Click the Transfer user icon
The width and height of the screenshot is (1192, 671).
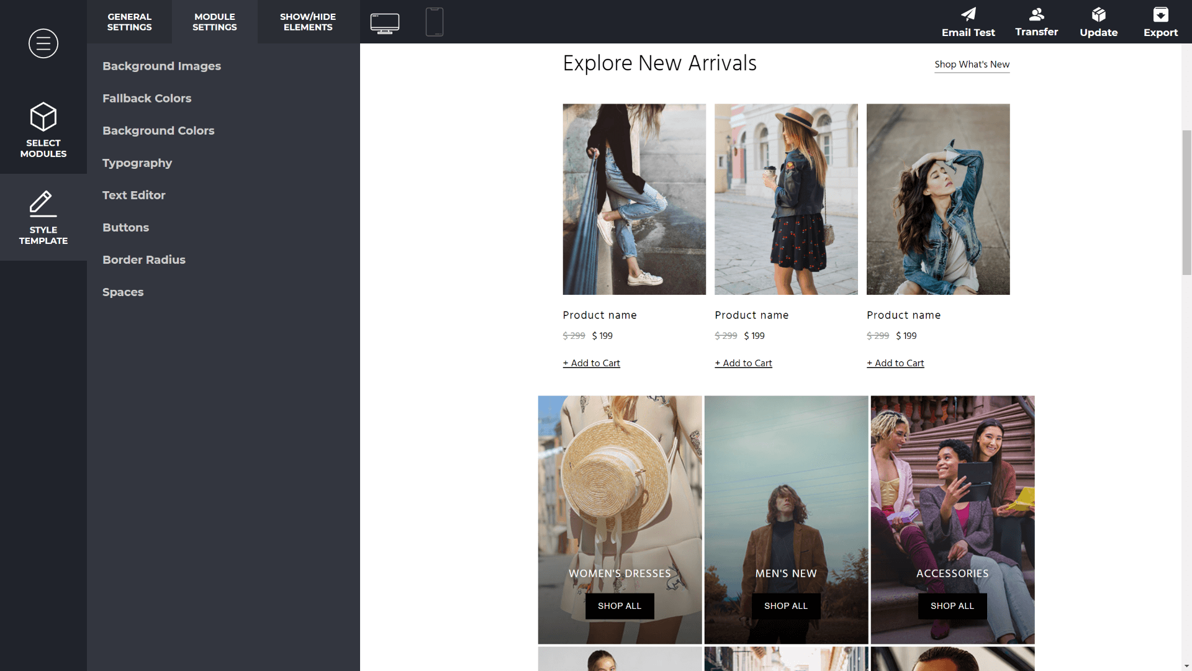(1037, 14)
